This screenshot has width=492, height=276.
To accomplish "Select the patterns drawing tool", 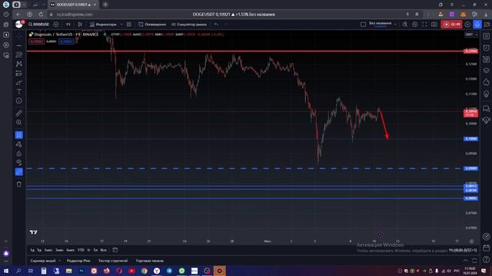I will coord(18,64).
